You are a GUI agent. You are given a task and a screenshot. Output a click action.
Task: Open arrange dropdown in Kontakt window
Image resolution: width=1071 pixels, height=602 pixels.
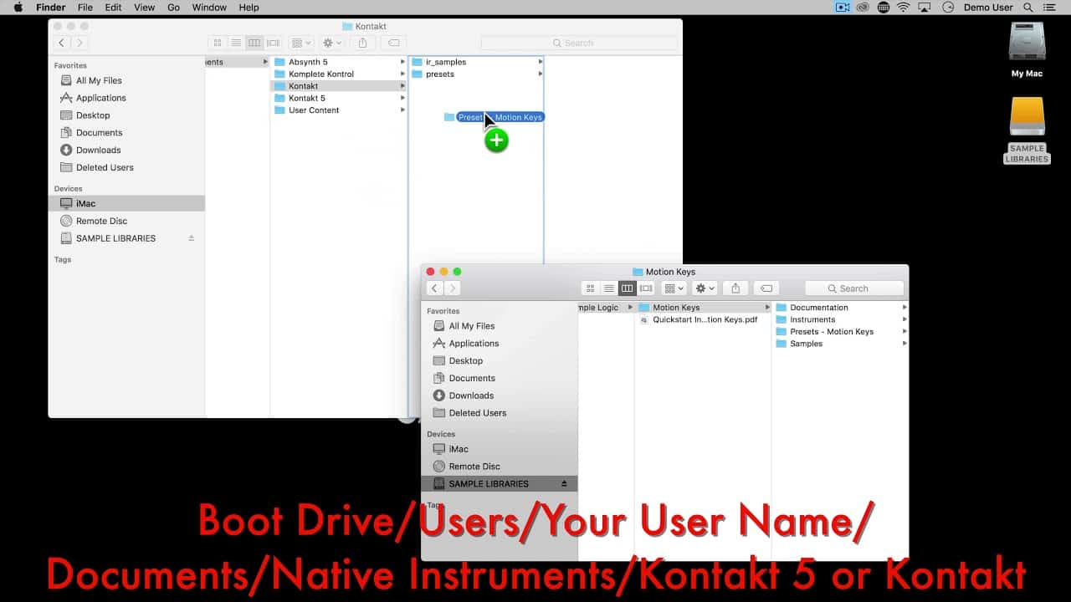click(x=300, y=43)
